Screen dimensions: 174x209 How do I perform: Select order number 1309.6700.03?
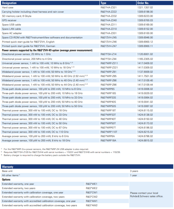pyautogui.click(x=145, y=20)
